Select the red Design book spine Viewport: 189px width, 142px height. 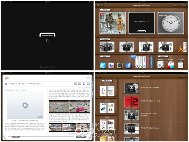point(148,62)
